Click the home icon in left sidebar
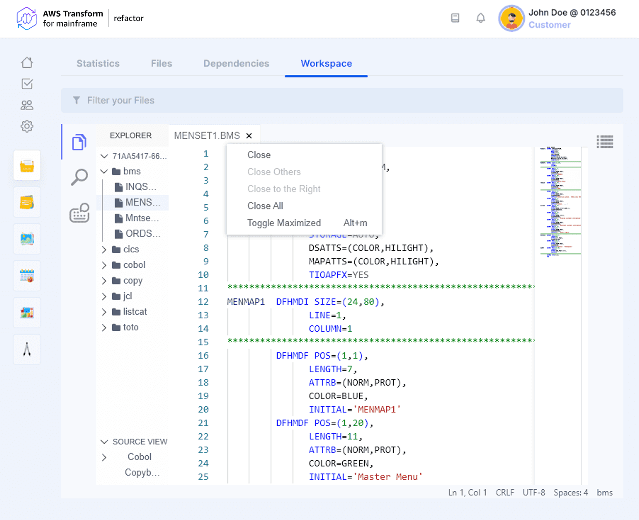Screen dimensions: 639x520 [x=27, y=62]
